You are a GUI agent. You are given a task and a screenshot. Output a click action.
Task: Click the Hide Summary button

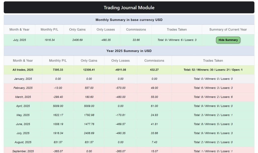pyautogui.click(x=228, y=40)
